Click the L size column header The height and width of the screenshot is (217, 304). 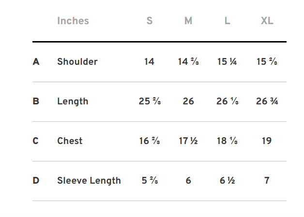(x=227, y=21)
